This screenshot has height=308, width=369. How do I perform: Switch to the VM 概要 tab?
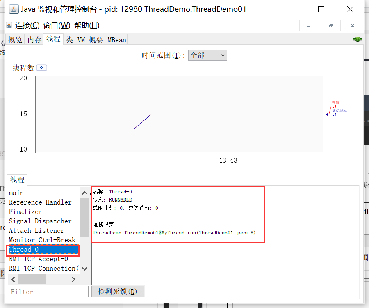coord(90,39)
